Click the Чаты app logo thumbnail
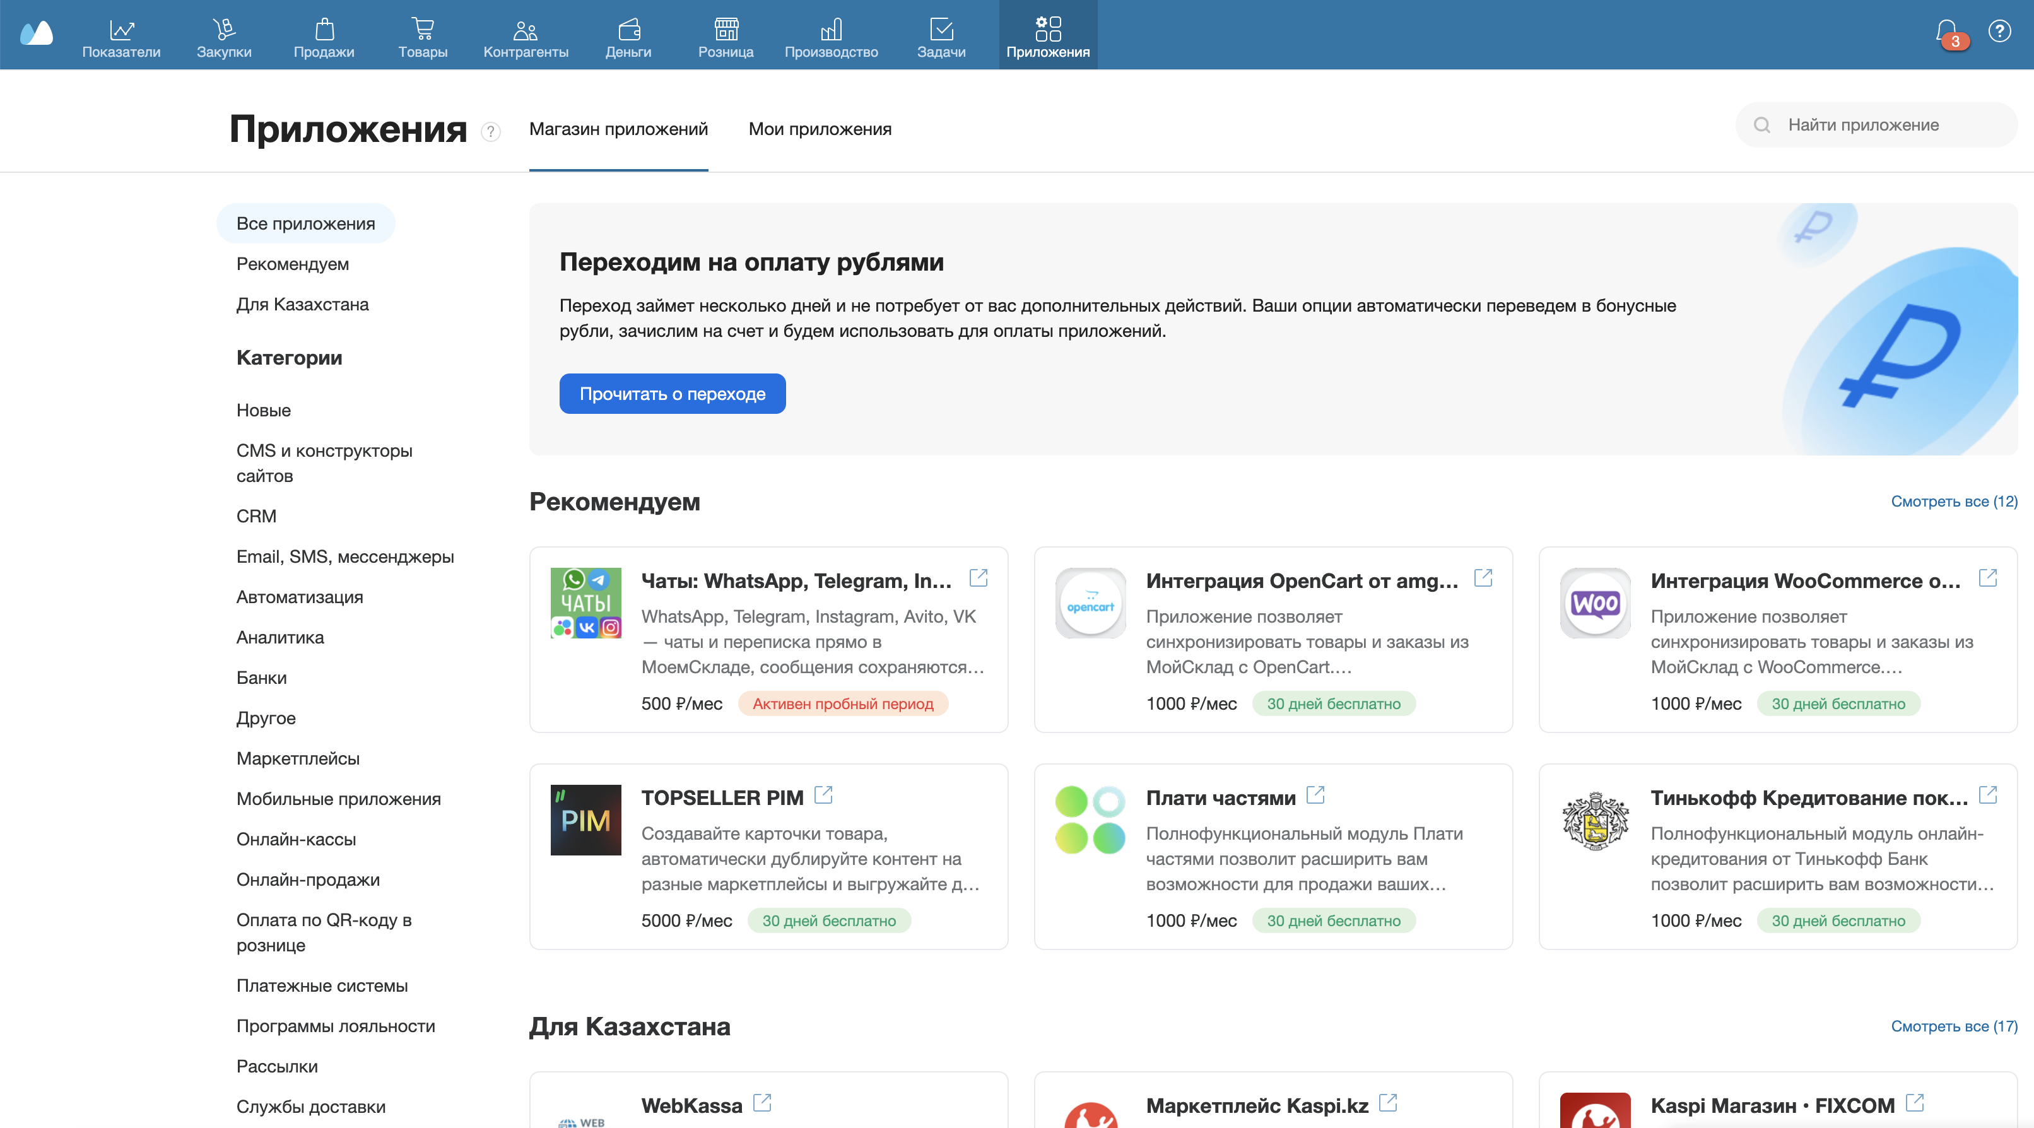Image resolution: width=2034 pixels, height=1128 pixels. click(586, 603)
